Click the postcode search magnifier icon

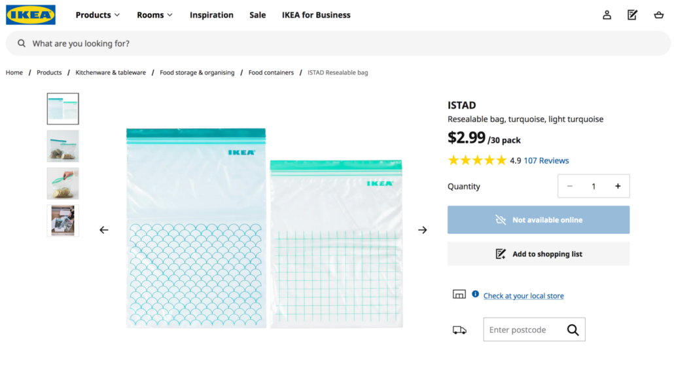pos(573,330)
